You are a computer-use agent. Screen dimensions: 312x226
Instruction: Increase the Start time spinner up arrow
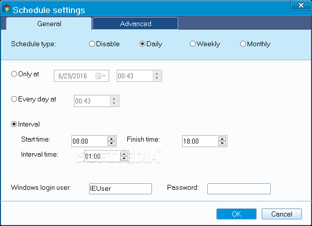[x=111, y=139]
